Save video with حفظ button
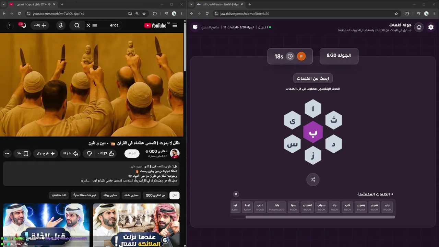439x247 pixels. click(x=23, y=154)
